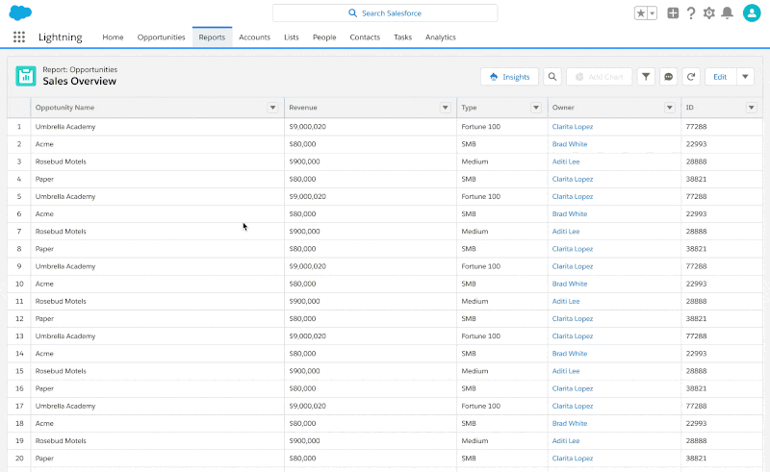Image resolution: width=770 pixels, height=472 pixels.
Task: Click the $900,000 revenue in row 7
Action: (x=304, y=231)
